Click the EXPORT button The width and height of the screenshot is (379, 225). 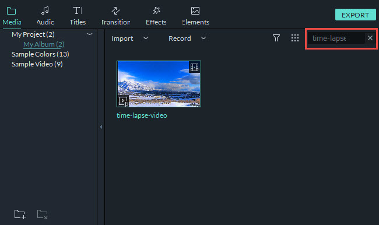pyautogui.click(x=355, y=15)
